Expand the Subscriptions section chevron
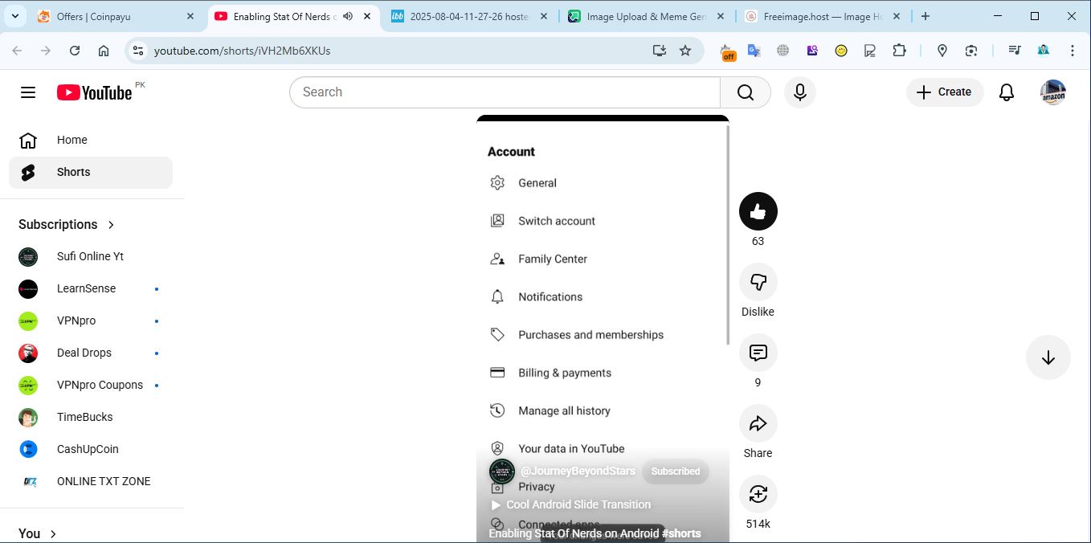 111,225
